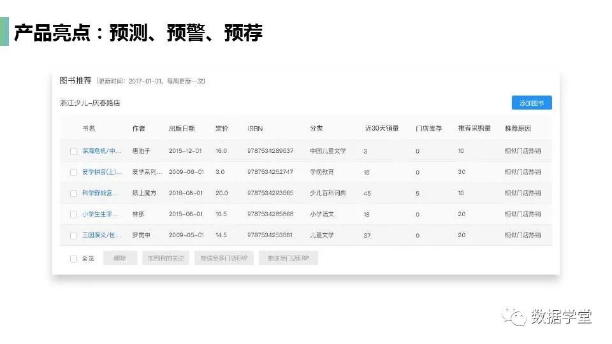
Task: Click the 三国演义 book title link
Action: coord(101,235)
